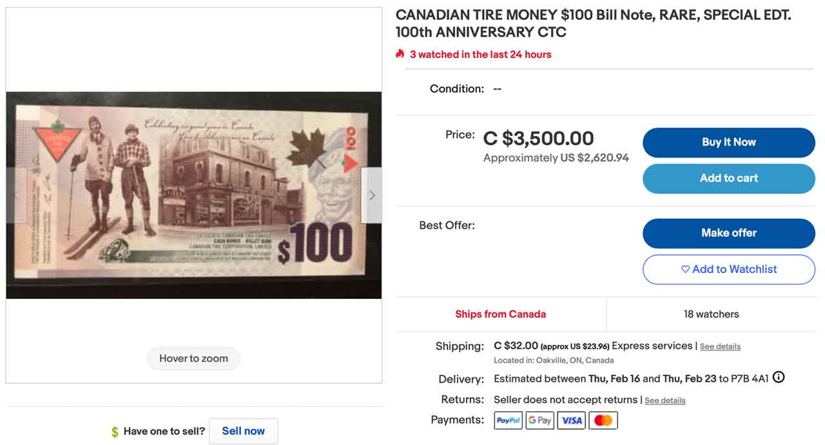Click the 18 watchers label
Image resolution: width=825 pixels, height=445 pixels.
coord(711,314)
